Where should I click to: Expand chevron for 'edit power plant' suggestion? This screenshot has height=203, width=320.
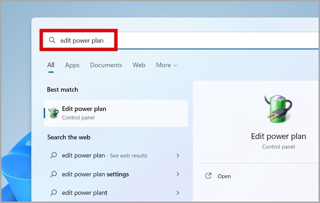pyautogui.click(x=178, y=193)
